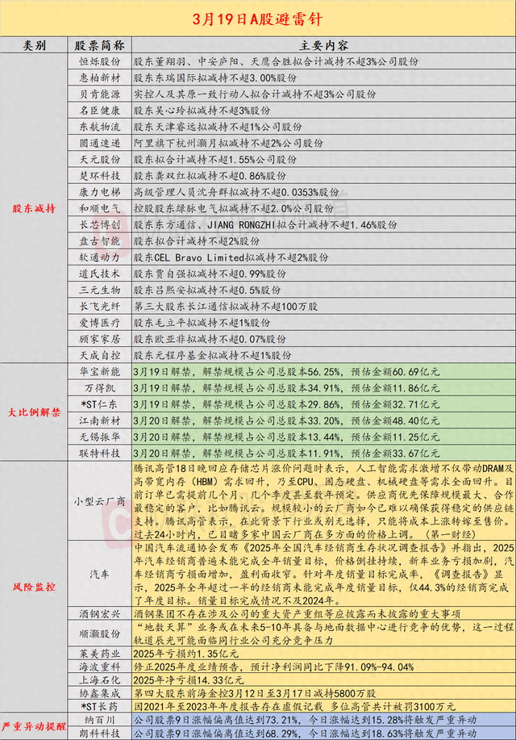
Task: Click content about 前海金控 reducing 5800万股
Action: point(255,693)
